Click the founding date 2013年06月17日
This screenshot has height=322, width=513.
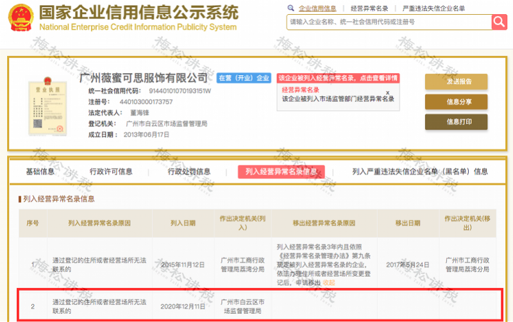(146, 135)
